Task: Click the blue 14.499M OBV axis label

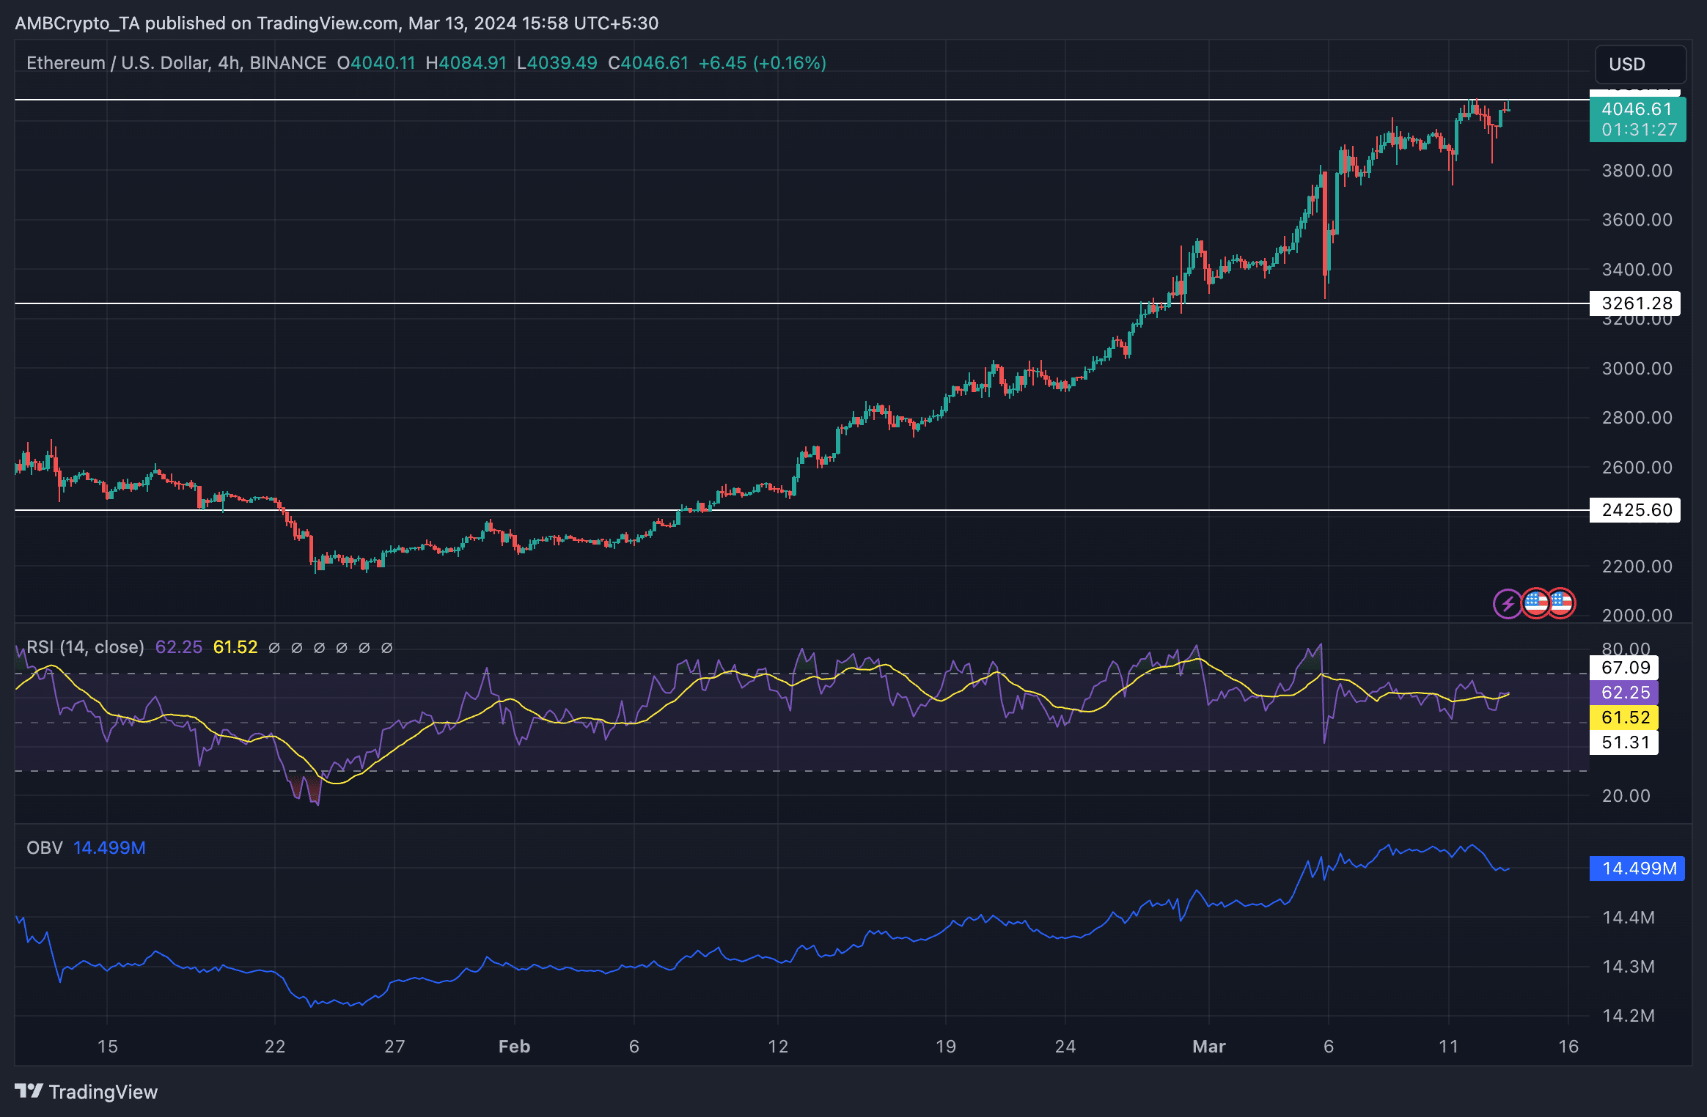Action: (1637, 869)
